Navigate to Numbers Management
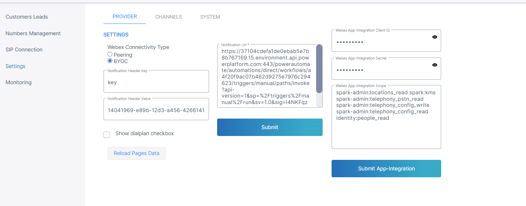 pyautogui.click(x=33, y=33)
